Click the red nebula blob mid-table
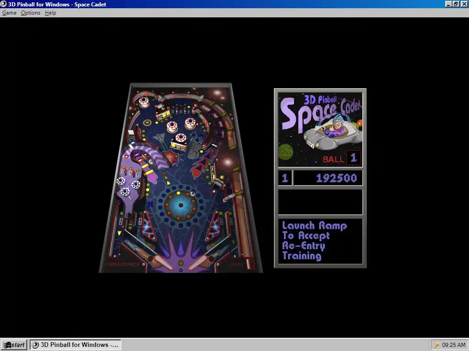This screenshot has width=469, height=351. [170, 157]
